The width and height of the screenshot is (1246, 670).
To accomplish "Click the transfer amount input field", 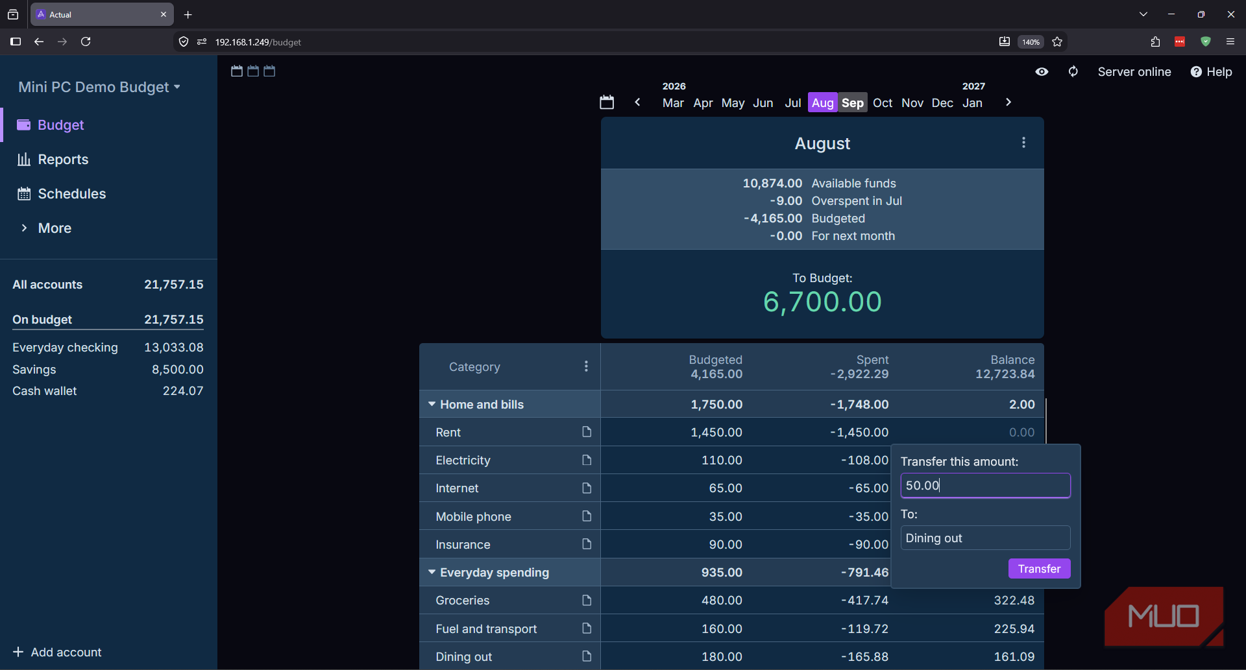I will coord(985,486).
